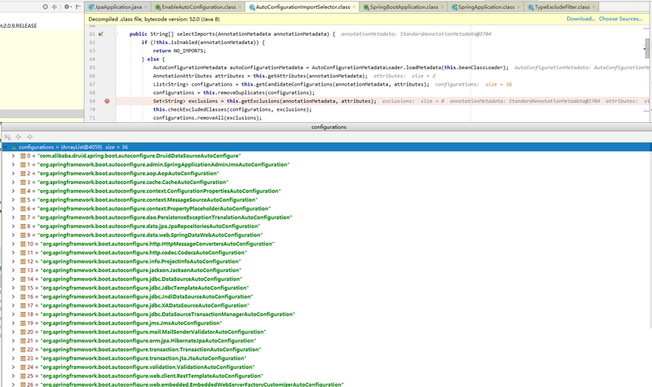Click line number 67 in the gutter
Viewport: 652px width, 387px height.
[92, 85]
